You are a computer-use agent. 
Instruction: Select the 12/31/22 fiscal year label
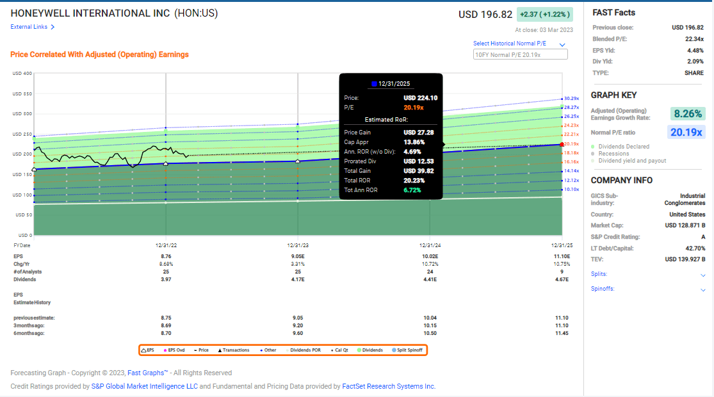(x=166, y=245)
